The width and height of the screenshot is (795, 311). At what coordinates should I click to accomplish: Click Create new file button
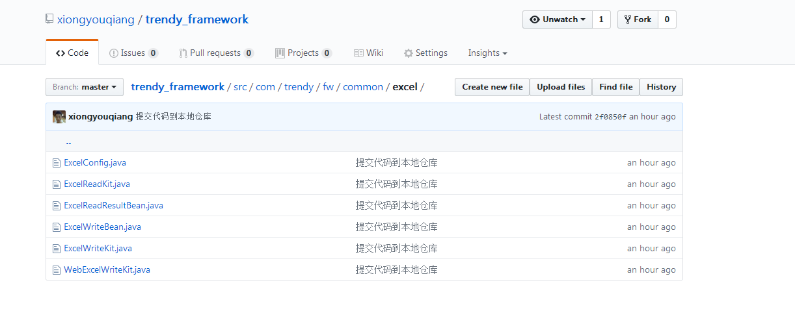pyautogui.click(x=492, y=87)
